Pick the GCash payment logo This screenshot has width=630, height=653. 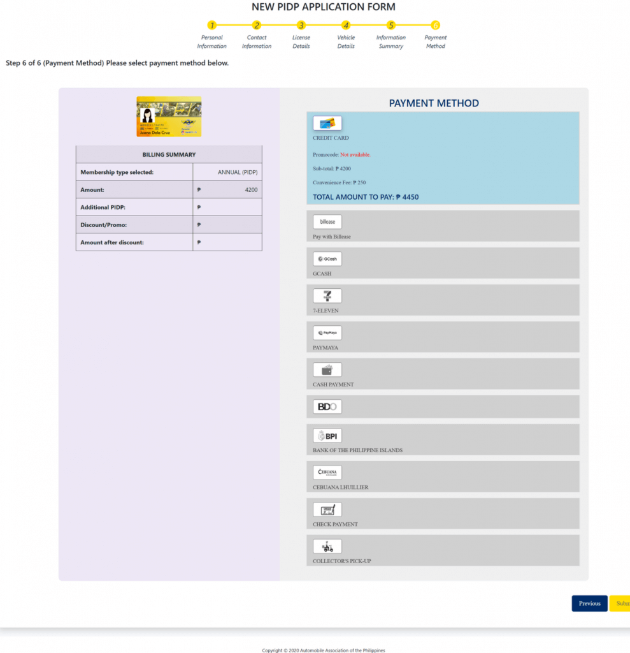tap(327, 259)
